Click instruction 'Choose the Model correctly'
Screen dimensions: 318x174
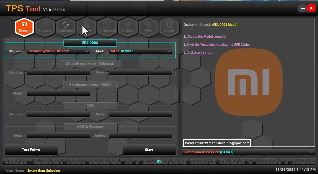point(205,37)
